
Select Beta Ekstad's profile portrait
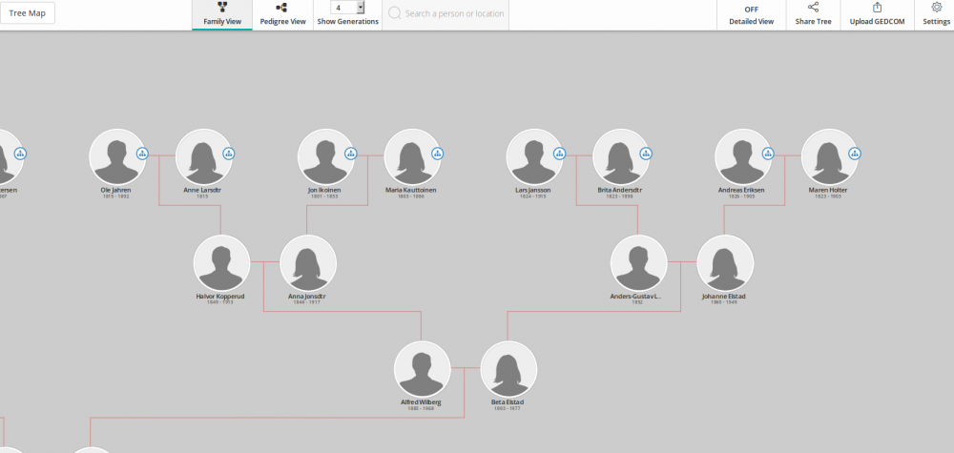(508, 368)
